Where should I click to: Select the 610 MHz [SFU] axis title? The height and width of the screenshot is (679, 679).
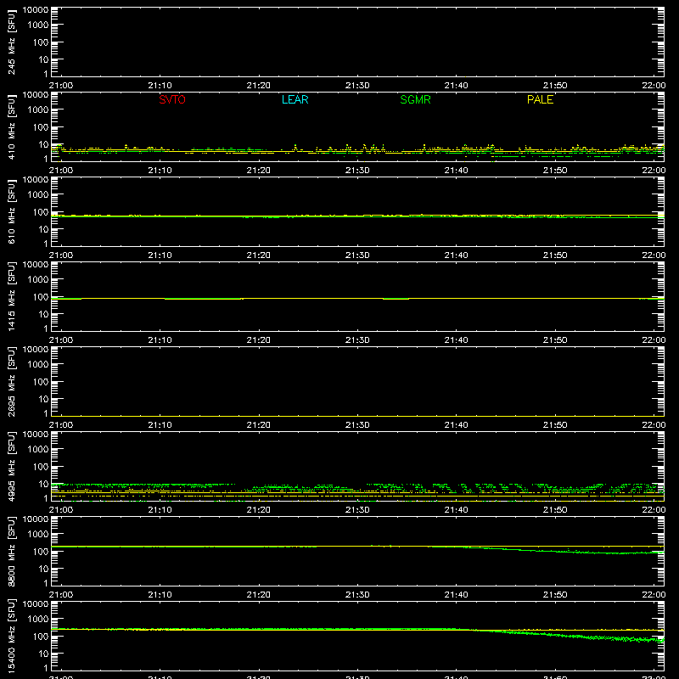coord(11,211)
